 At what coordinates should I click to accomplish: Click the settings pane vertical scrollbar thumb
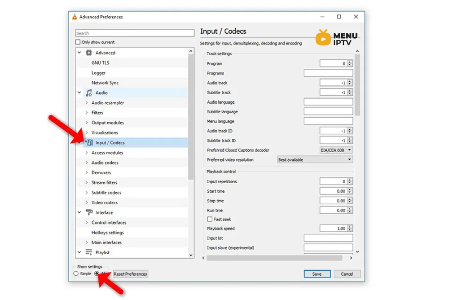pyautogui.click(x=357, y=85)
